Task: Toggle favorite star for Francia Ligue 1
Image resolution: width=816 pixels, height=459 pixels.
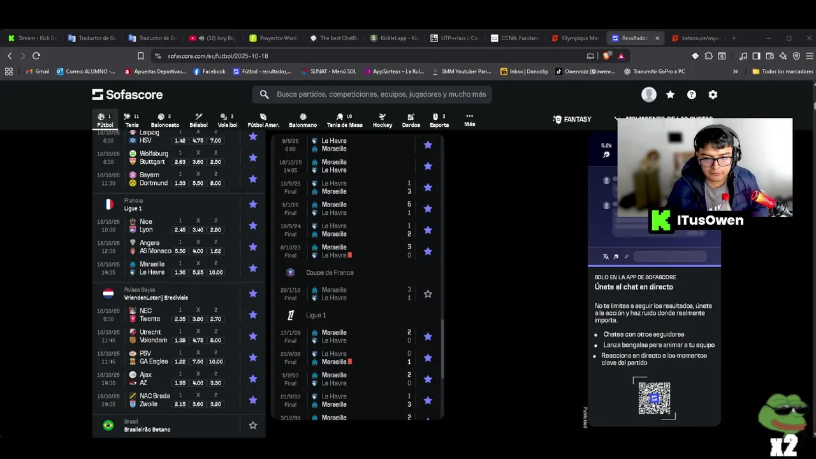Action: (x=253, y=205)
